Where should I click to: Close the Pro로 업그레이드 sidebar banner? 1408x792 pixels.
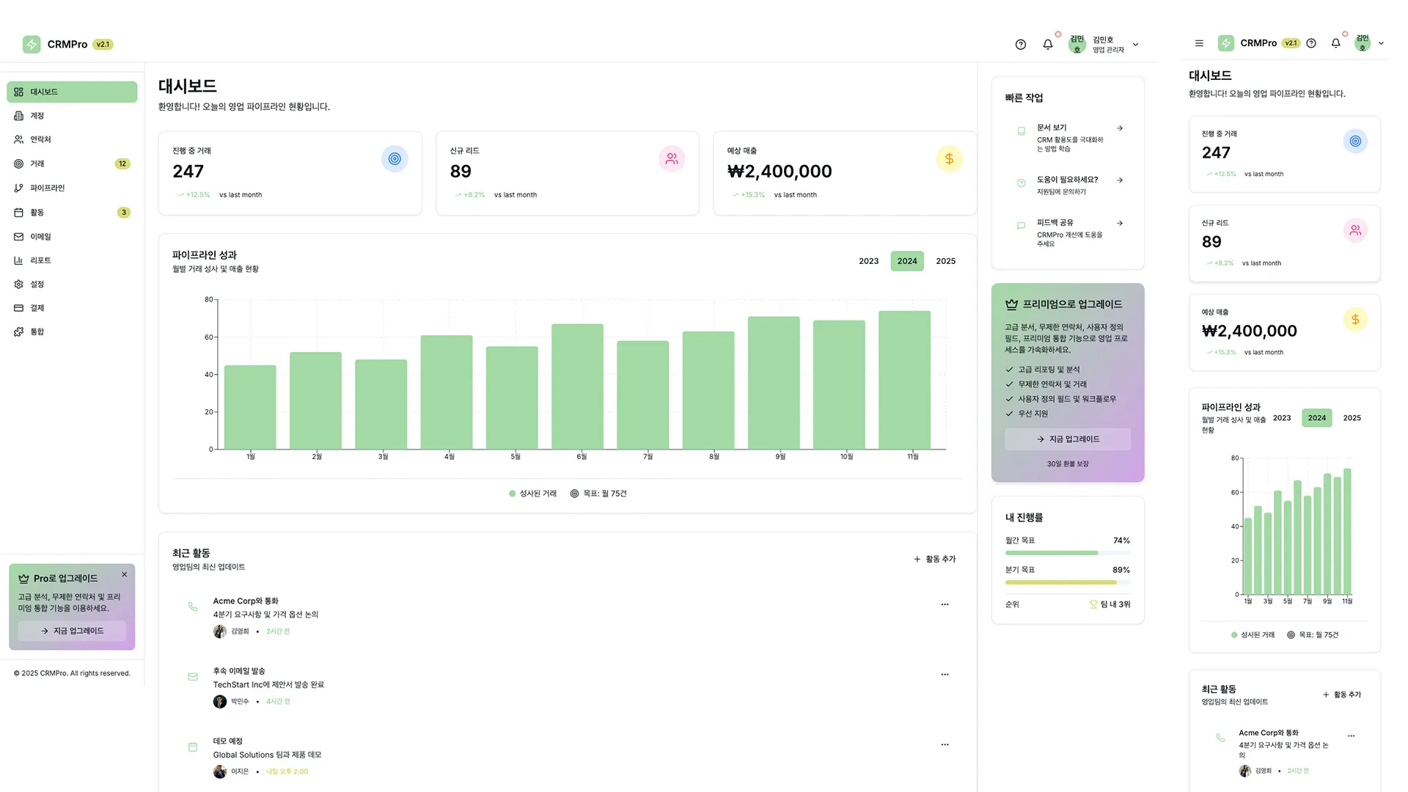(125, 575)
